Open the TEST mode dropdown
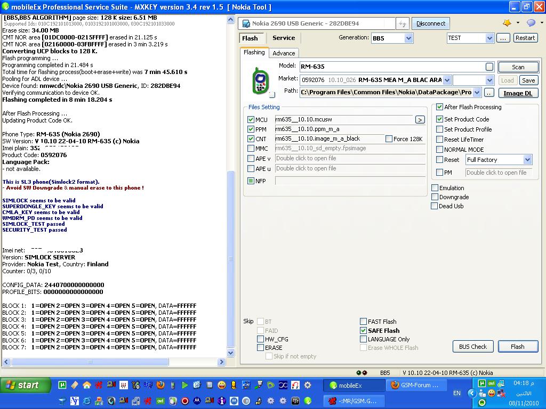 489,38
